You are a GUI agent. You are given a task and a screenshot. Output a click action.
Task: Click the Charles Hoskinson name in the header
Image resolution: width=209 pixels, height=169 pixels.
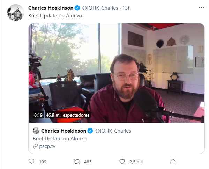point(51,8)
